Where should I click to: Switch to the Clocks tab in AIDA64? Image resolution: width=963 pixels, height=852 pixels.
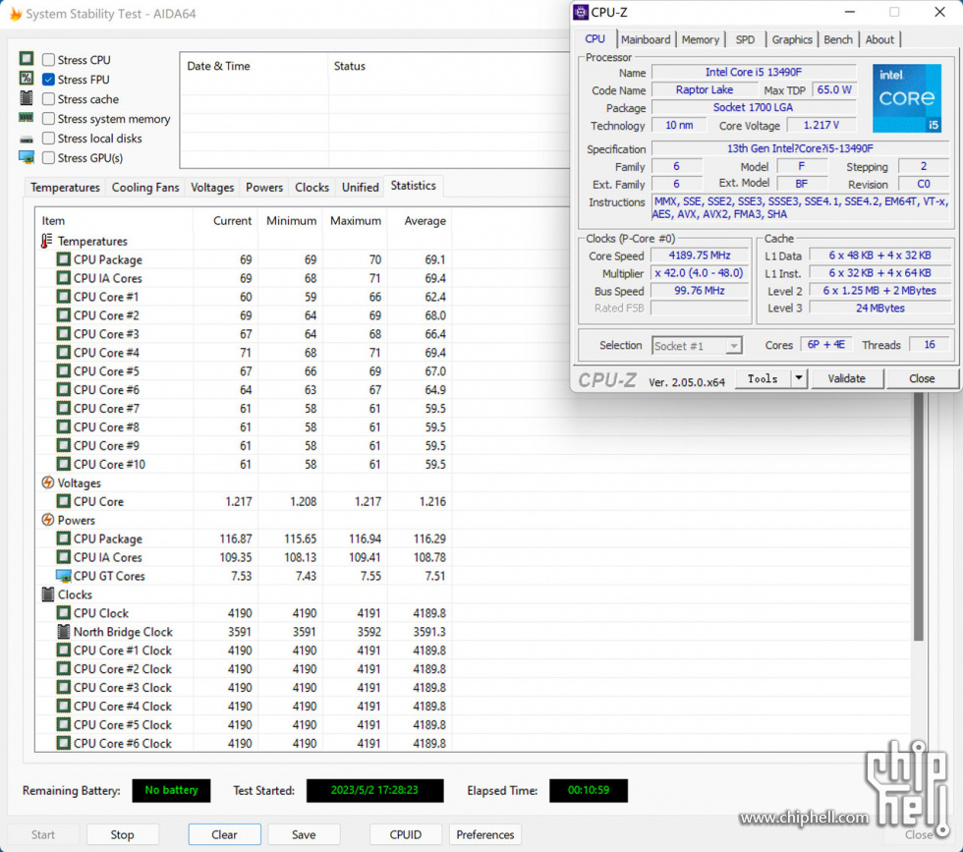pos(312,188)
